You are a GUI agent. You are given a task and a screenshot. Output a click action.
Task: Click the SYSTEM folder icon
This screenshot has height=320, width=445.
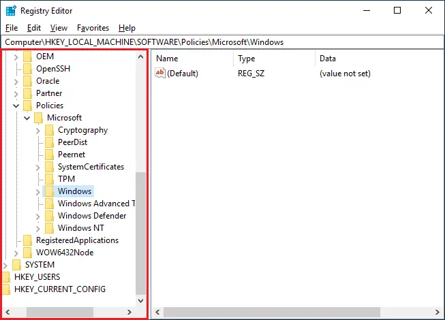click(x=17, y=265)
